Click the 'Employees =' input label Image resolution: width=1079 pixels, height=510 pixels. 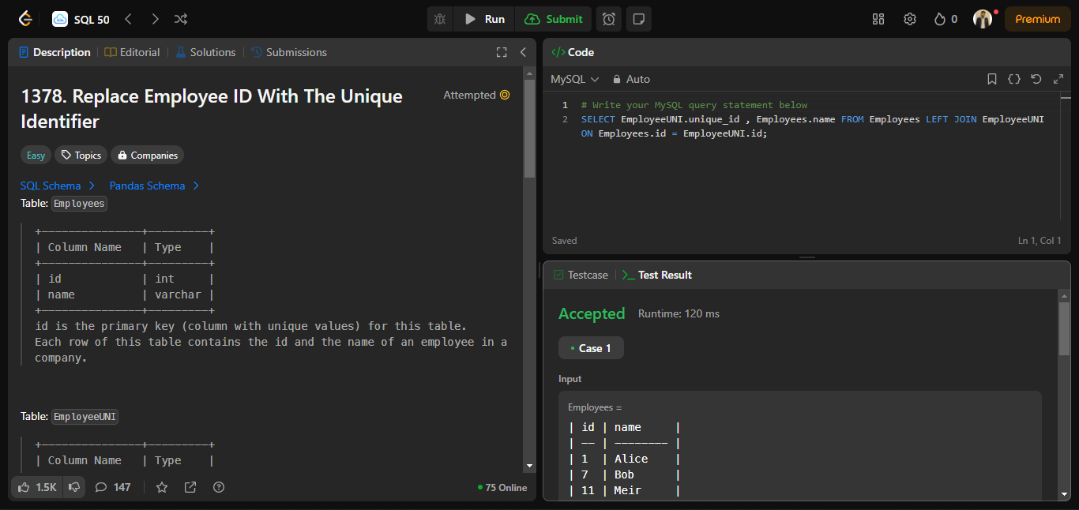595,407
